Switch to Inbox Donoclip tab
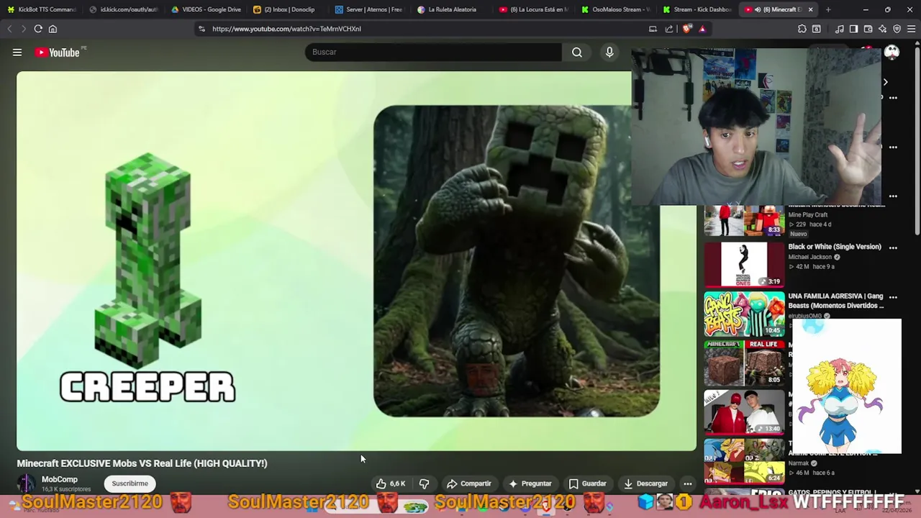 point(288,9)
